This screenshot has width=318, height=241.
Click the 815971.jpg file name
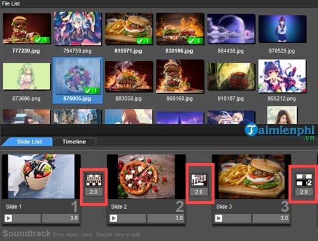coord(128,51)
